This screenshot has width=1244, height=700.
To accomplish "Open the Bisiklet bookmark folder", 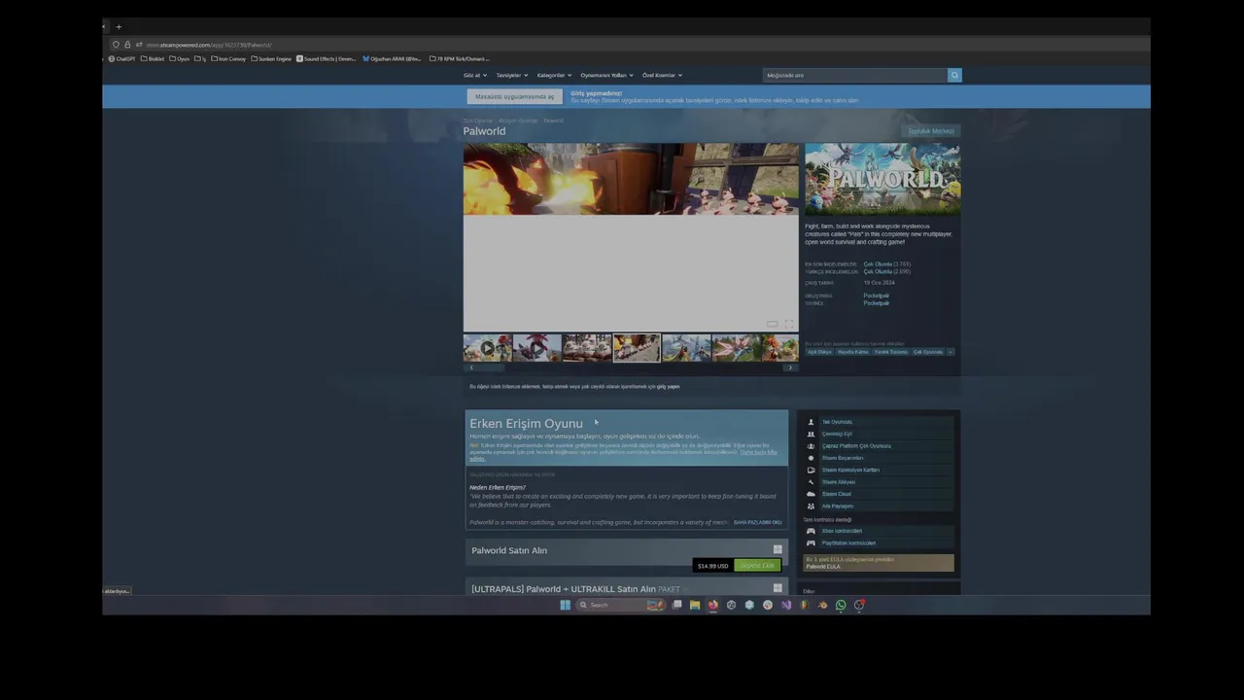I will pos(153,59).
